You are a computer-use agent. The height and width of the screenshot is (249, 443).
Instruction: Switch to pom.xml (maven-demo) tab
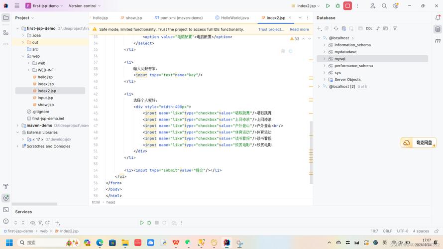pyautogui.click(x=179, y=17)
